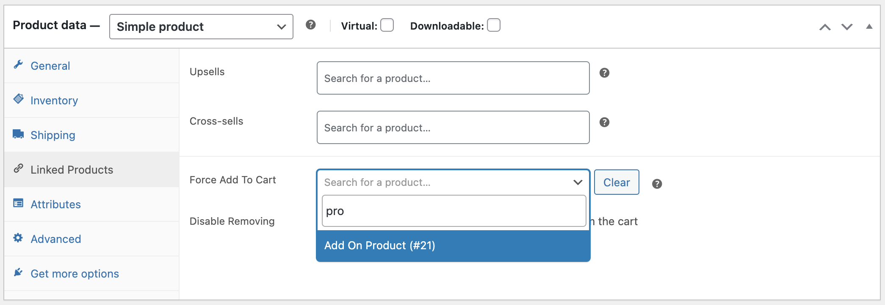Open the Get more options tab
Viewport: 885px width, 305px height.
(x=91, y=273)
